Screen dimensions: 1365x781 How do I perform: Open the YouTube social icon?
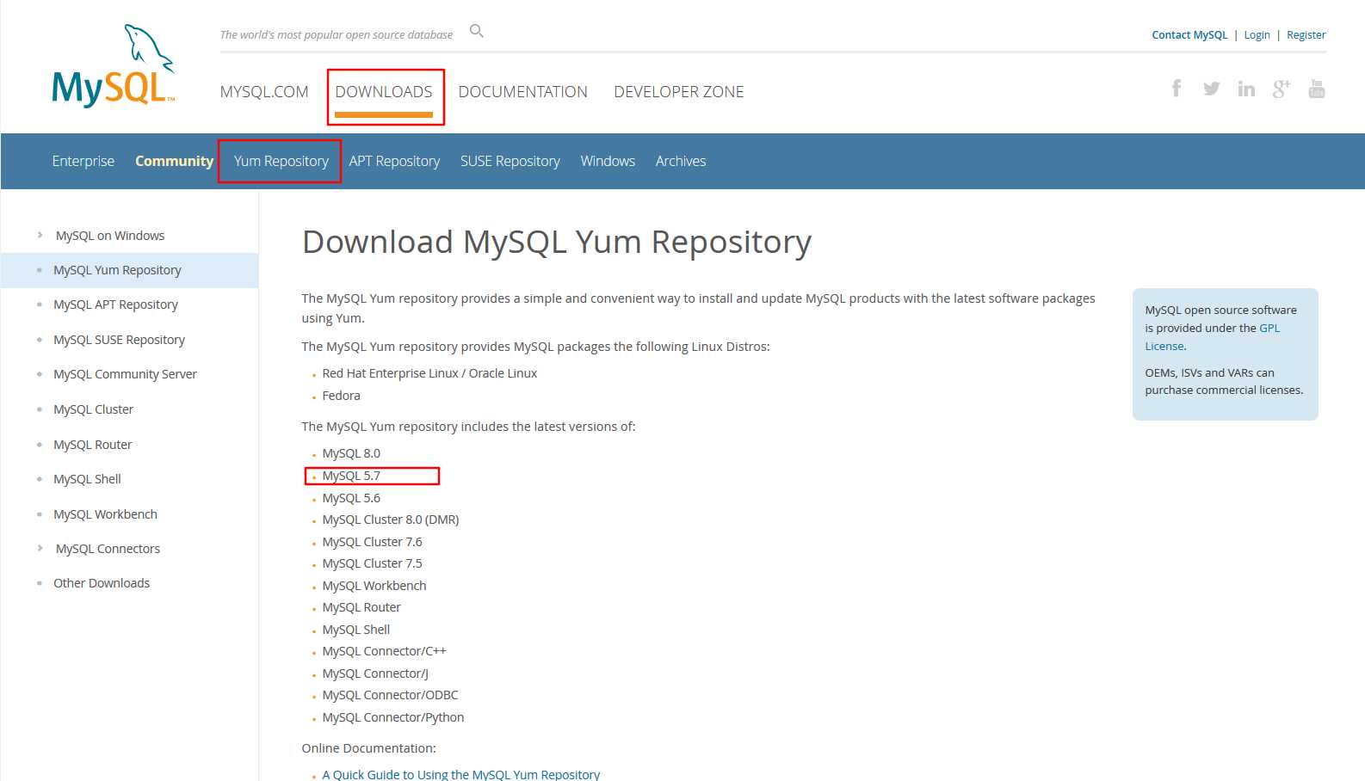(1317, 89)
